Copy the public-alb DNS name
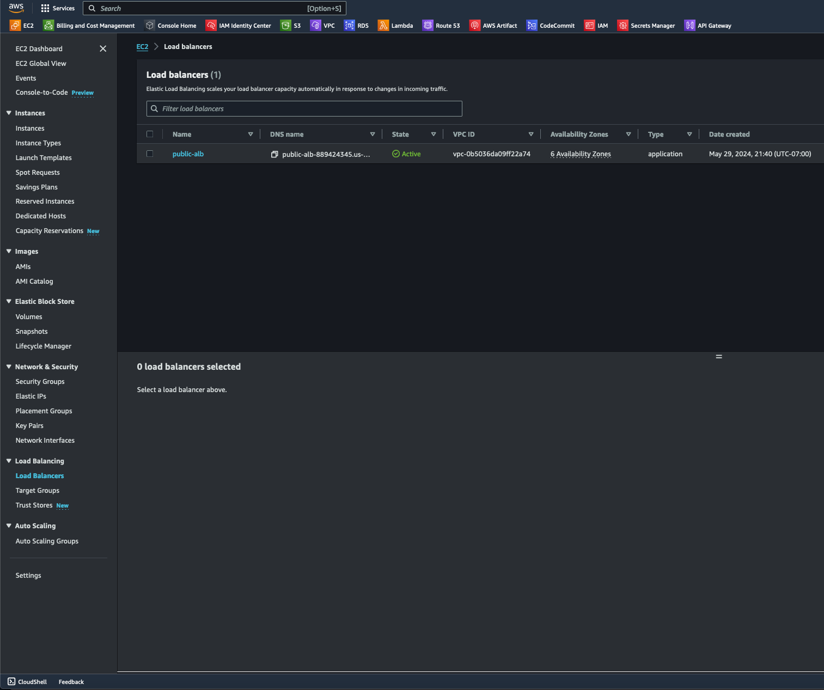The height and width of the screenshot is (690, 824). (274, 155)
